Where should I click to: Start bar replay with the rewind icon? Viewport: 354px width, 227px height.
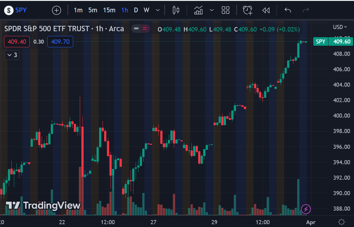tap(266, 10)
